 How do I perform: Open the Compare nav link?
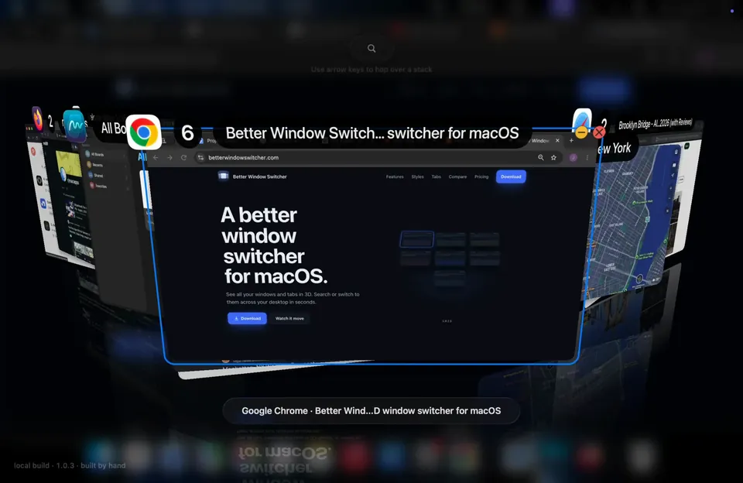coord(457,176)
